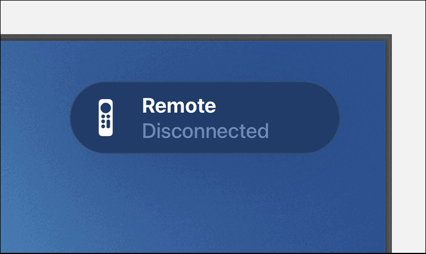The height and width of the screenshot is (254, 426).
Task: Click the vertical volume bar on the remote icon
Action: pos(108,124)
